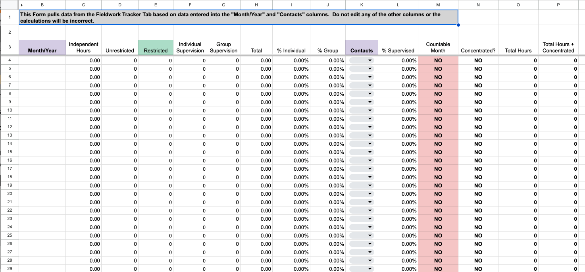The width and height of the screenshot is (585, 272).
Task: Select the instruction text cell in row 1
Action: (x=237, y=17)
